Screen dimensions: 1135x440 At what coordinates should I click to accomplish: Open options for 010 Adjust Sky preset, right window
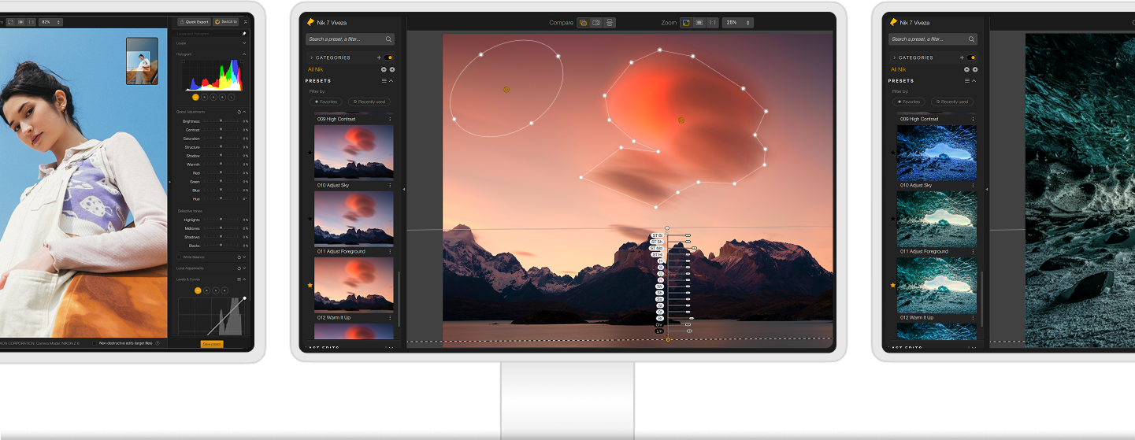[973, 185]
